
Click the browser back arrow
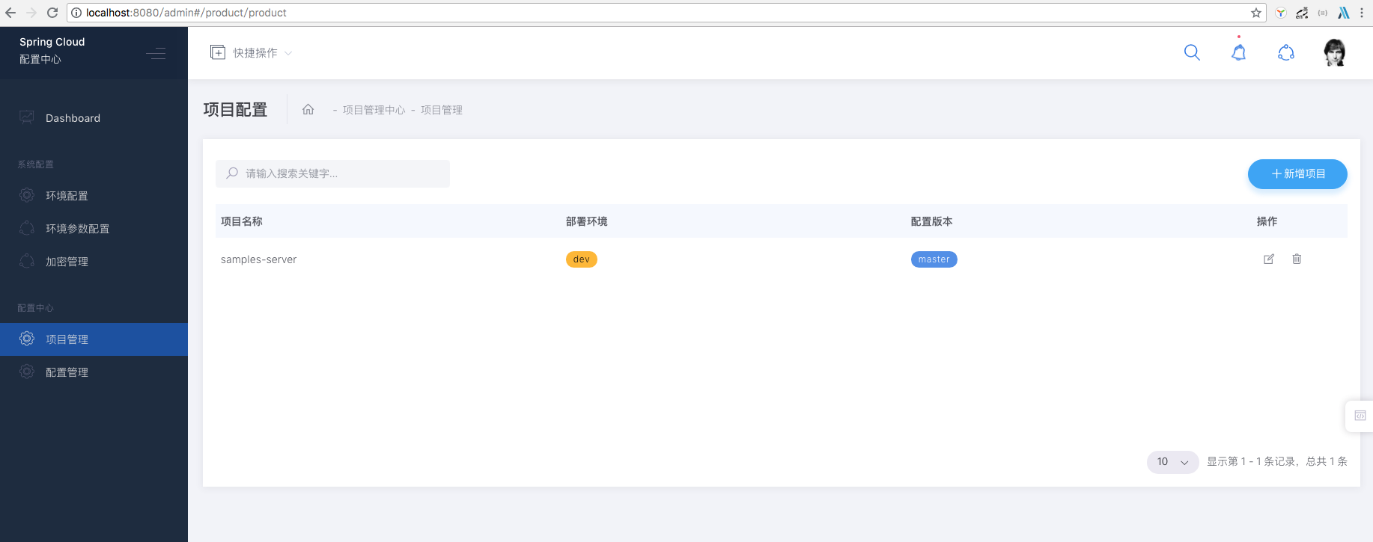point(10,13)
